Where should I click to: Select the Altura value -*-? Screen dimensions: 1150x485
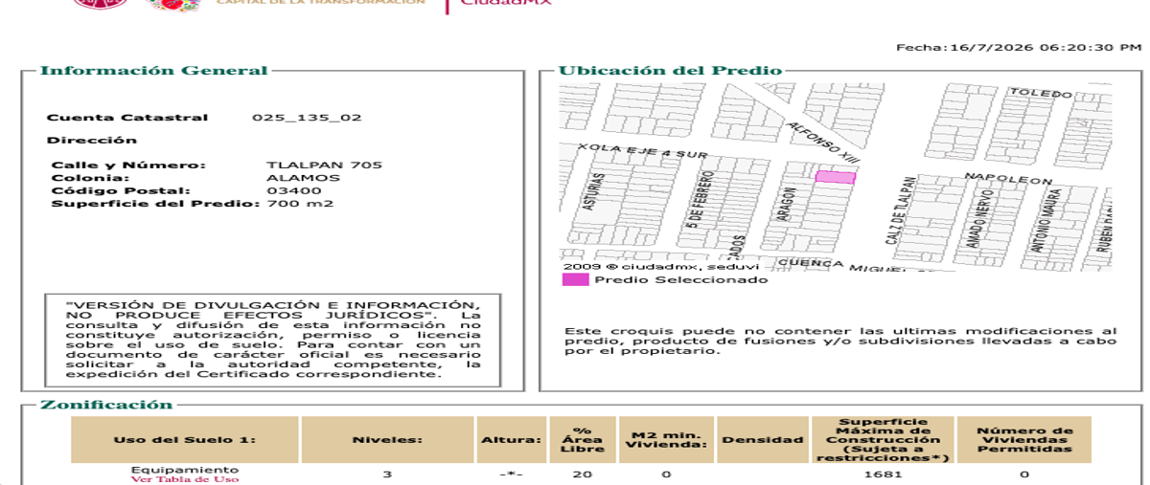[x=512, y=474]
